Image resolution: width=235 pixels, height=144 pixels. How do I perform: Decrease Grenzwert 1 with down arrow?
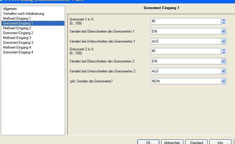pos(224,23)
